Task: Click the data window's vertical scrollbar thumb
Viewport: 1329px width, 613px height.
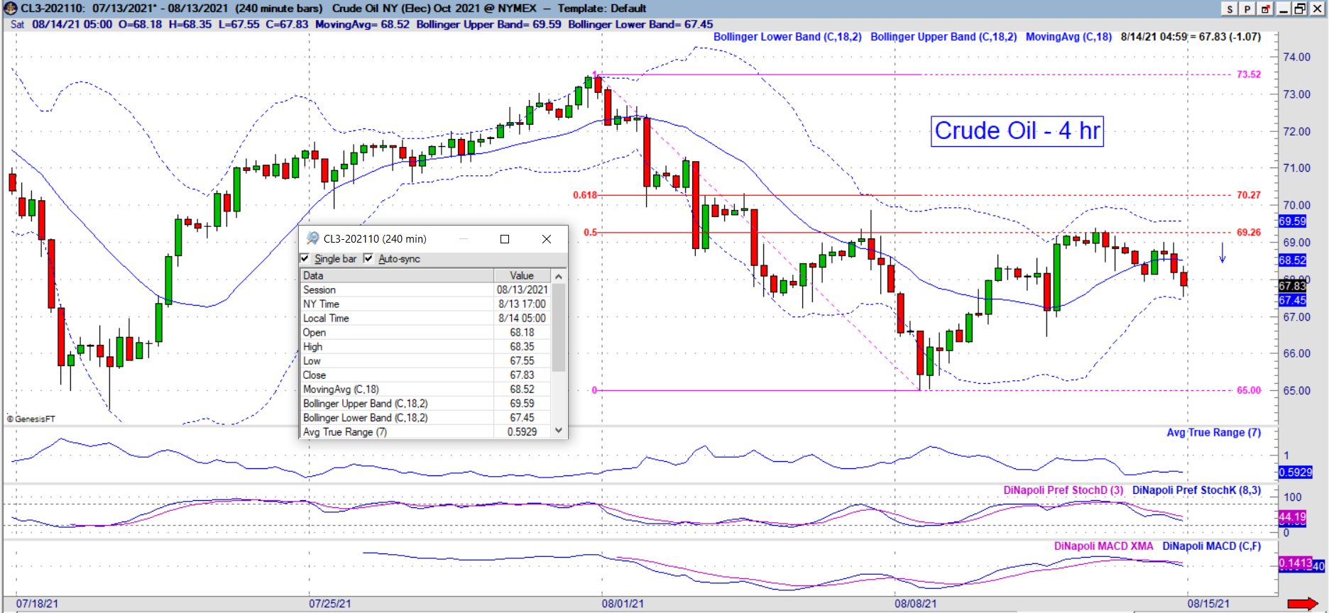Action: [x=559, y=327]
